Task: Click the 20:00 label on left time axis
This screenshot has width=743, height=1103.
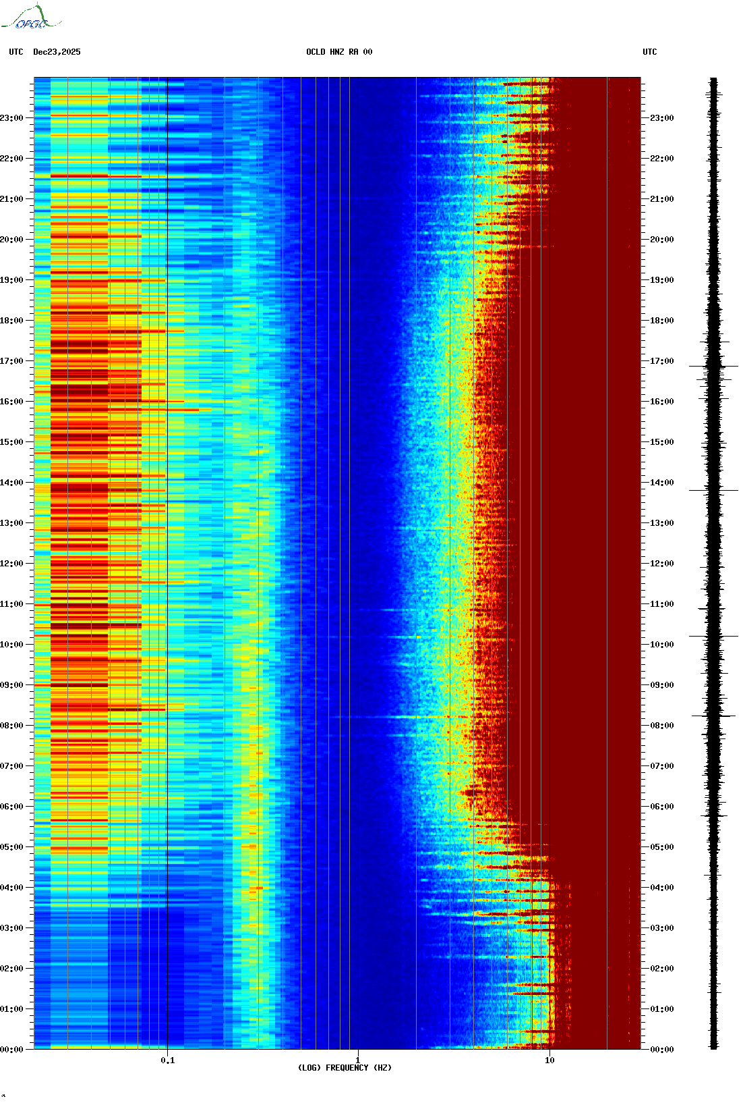Action: 11,240
